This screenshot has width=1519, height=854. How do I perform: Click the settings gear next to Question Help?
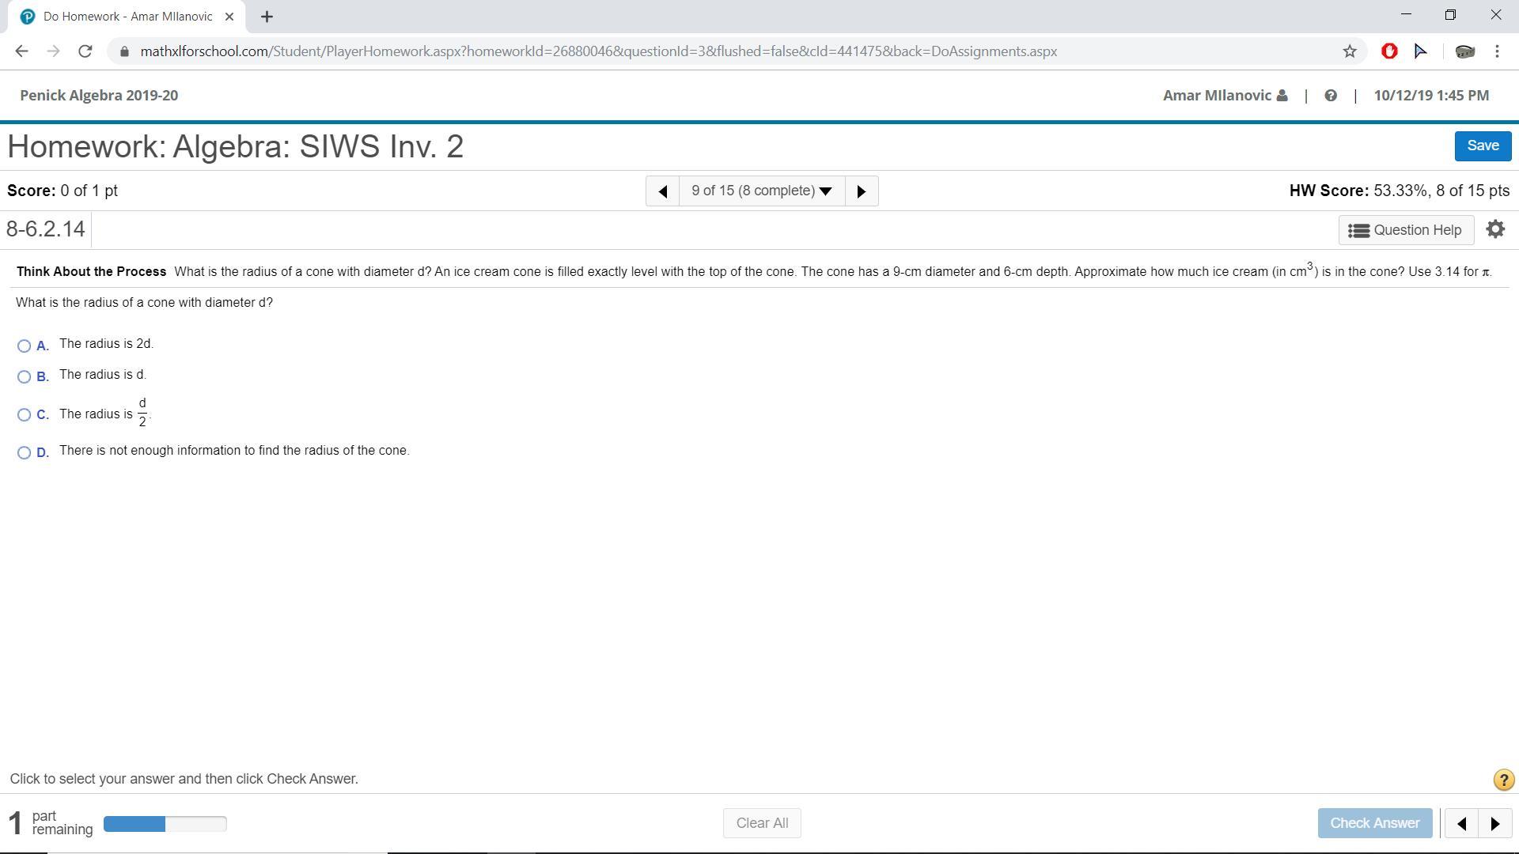[1494, 229]
